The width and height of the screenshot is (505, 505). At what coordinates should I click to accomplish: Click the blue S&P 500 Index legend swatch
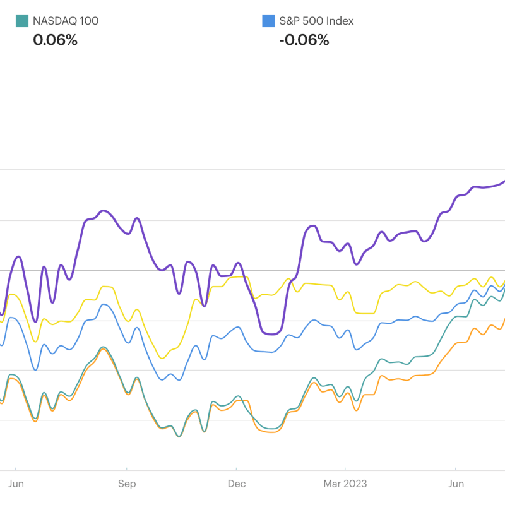(x=268, y=21)
